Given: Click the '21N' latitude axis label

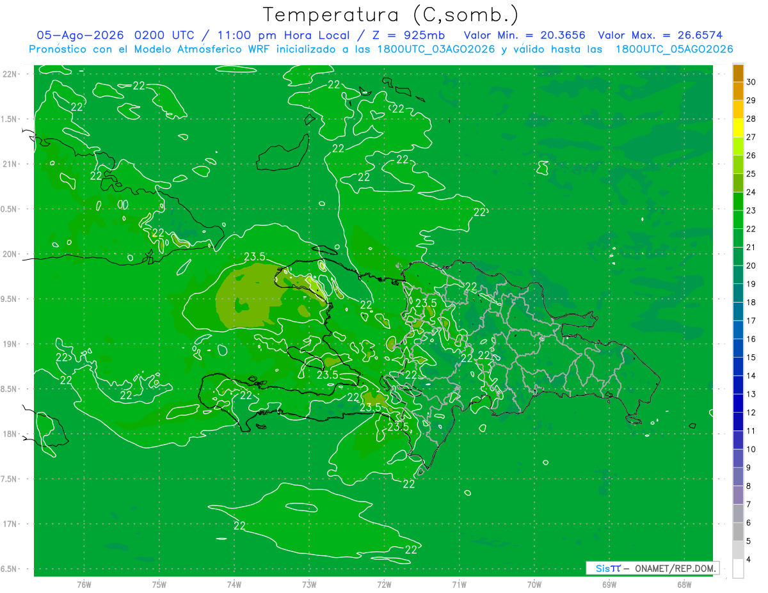Looking at the screenshot, I should 10,164.
